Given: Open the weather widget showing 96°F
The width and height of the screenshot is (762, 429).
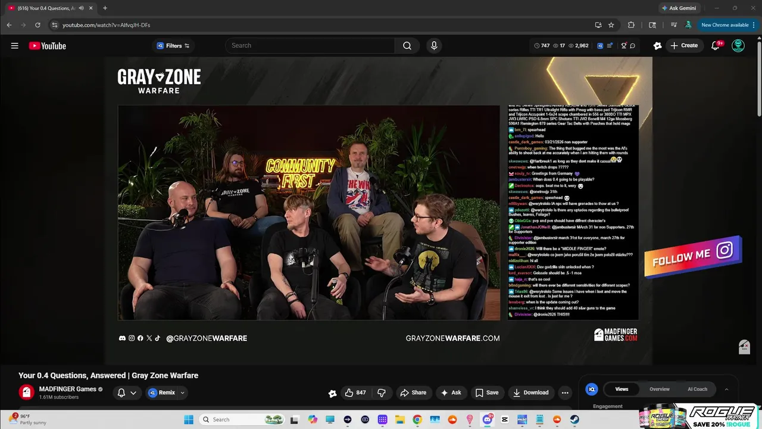Looking at the screenshot, I should tap(29, 419).
